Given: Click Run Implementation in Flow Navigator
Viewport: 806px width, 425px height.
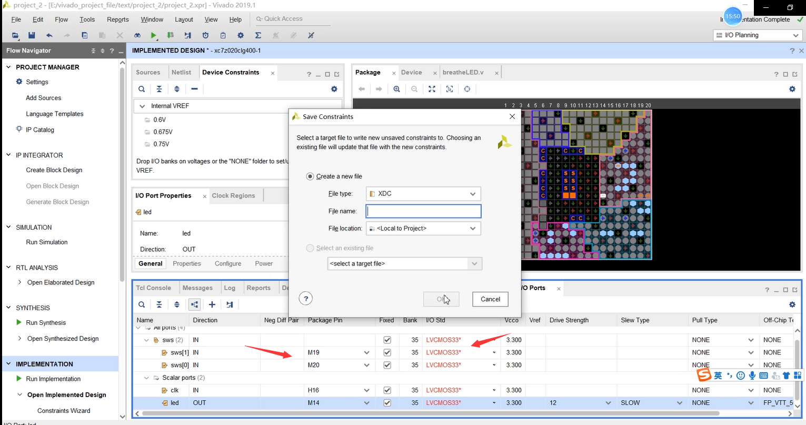Looking at the screenshot, I should (53, 379).
